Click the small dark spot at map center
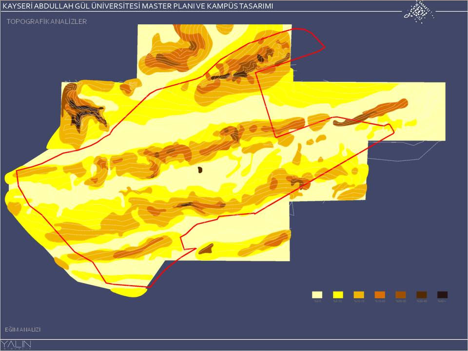This screenshot has width=468, height=351. 199,170
